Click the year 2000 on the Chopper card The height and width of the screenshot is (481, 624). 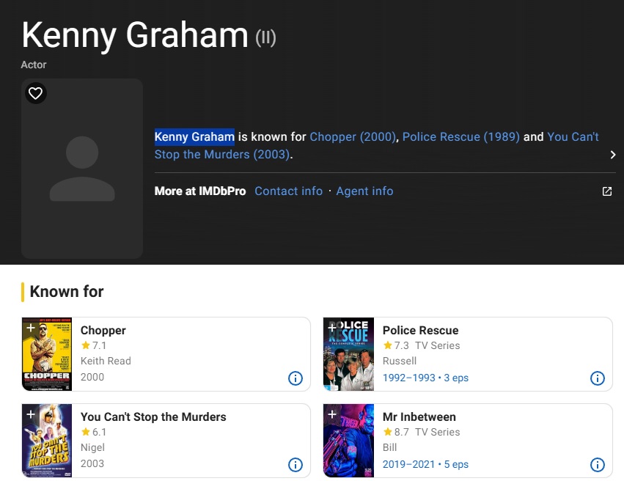(x=92, y=377)
